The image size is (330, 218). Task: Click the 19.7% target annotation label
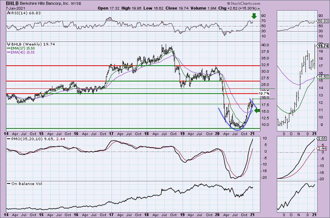(264, 93)
